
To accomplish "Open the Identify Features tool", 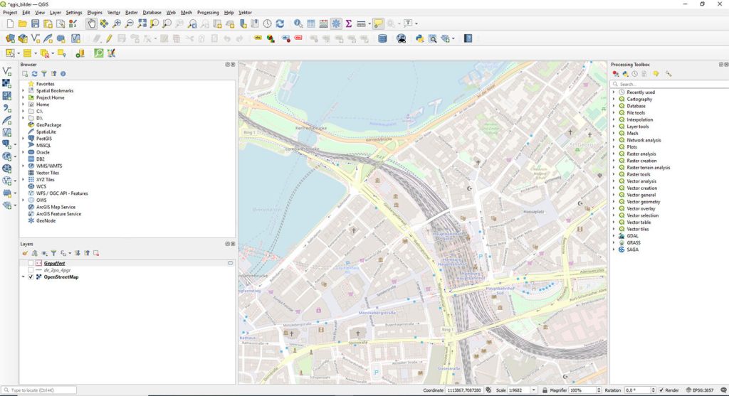I will coord(298,23).
